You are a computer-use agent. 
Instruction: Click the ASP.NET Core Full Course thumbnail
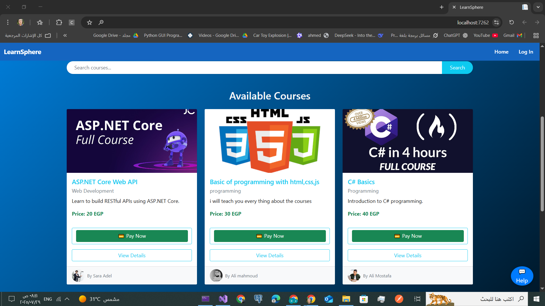click(x=132, y=141)
